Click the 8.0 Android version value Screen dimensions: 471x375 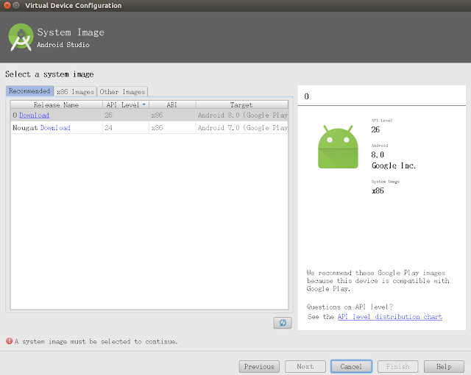point(378,155)
